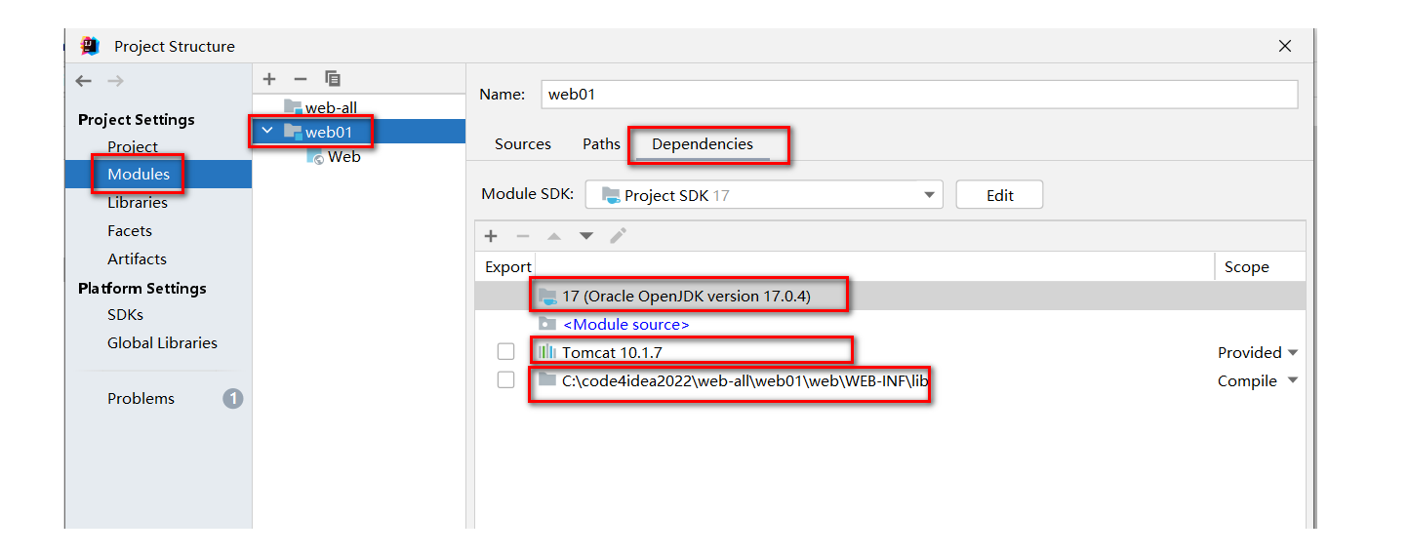Viewport: 1409px width, 556px height.
Task: Edit dependency with pencil icon
Action: [618, 236]
